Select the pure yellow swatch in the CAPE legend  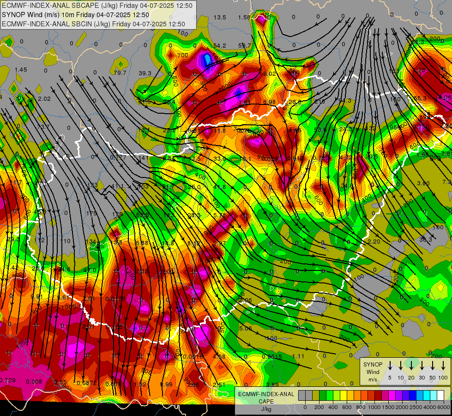click(344, 395)
